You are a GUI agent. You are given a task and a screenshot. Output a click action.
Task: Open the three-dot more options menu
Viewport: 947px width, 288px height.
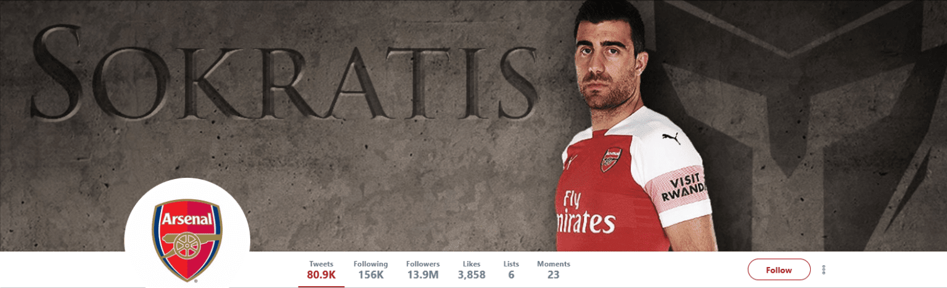coord(824,270)
